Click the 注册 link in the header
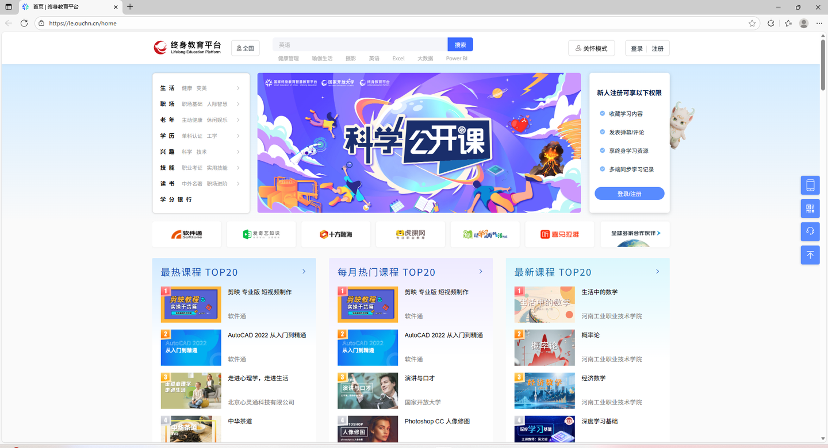The image size is (828, 448). click(x=658, y=49)
